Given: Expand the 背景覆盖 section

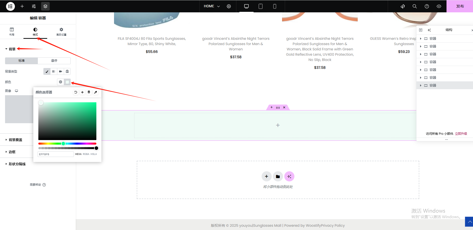Looking at the screenshot, I should 15,140.
